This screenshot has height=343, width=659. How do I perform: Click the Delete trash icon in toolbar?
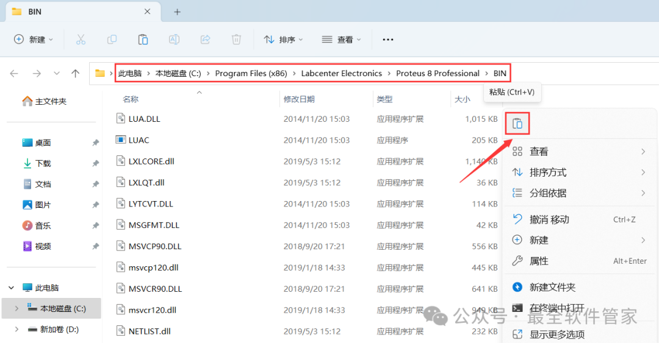coord(236,40)
